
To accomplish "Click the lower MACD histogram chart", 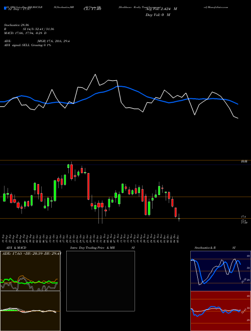I will pos(30,311).
